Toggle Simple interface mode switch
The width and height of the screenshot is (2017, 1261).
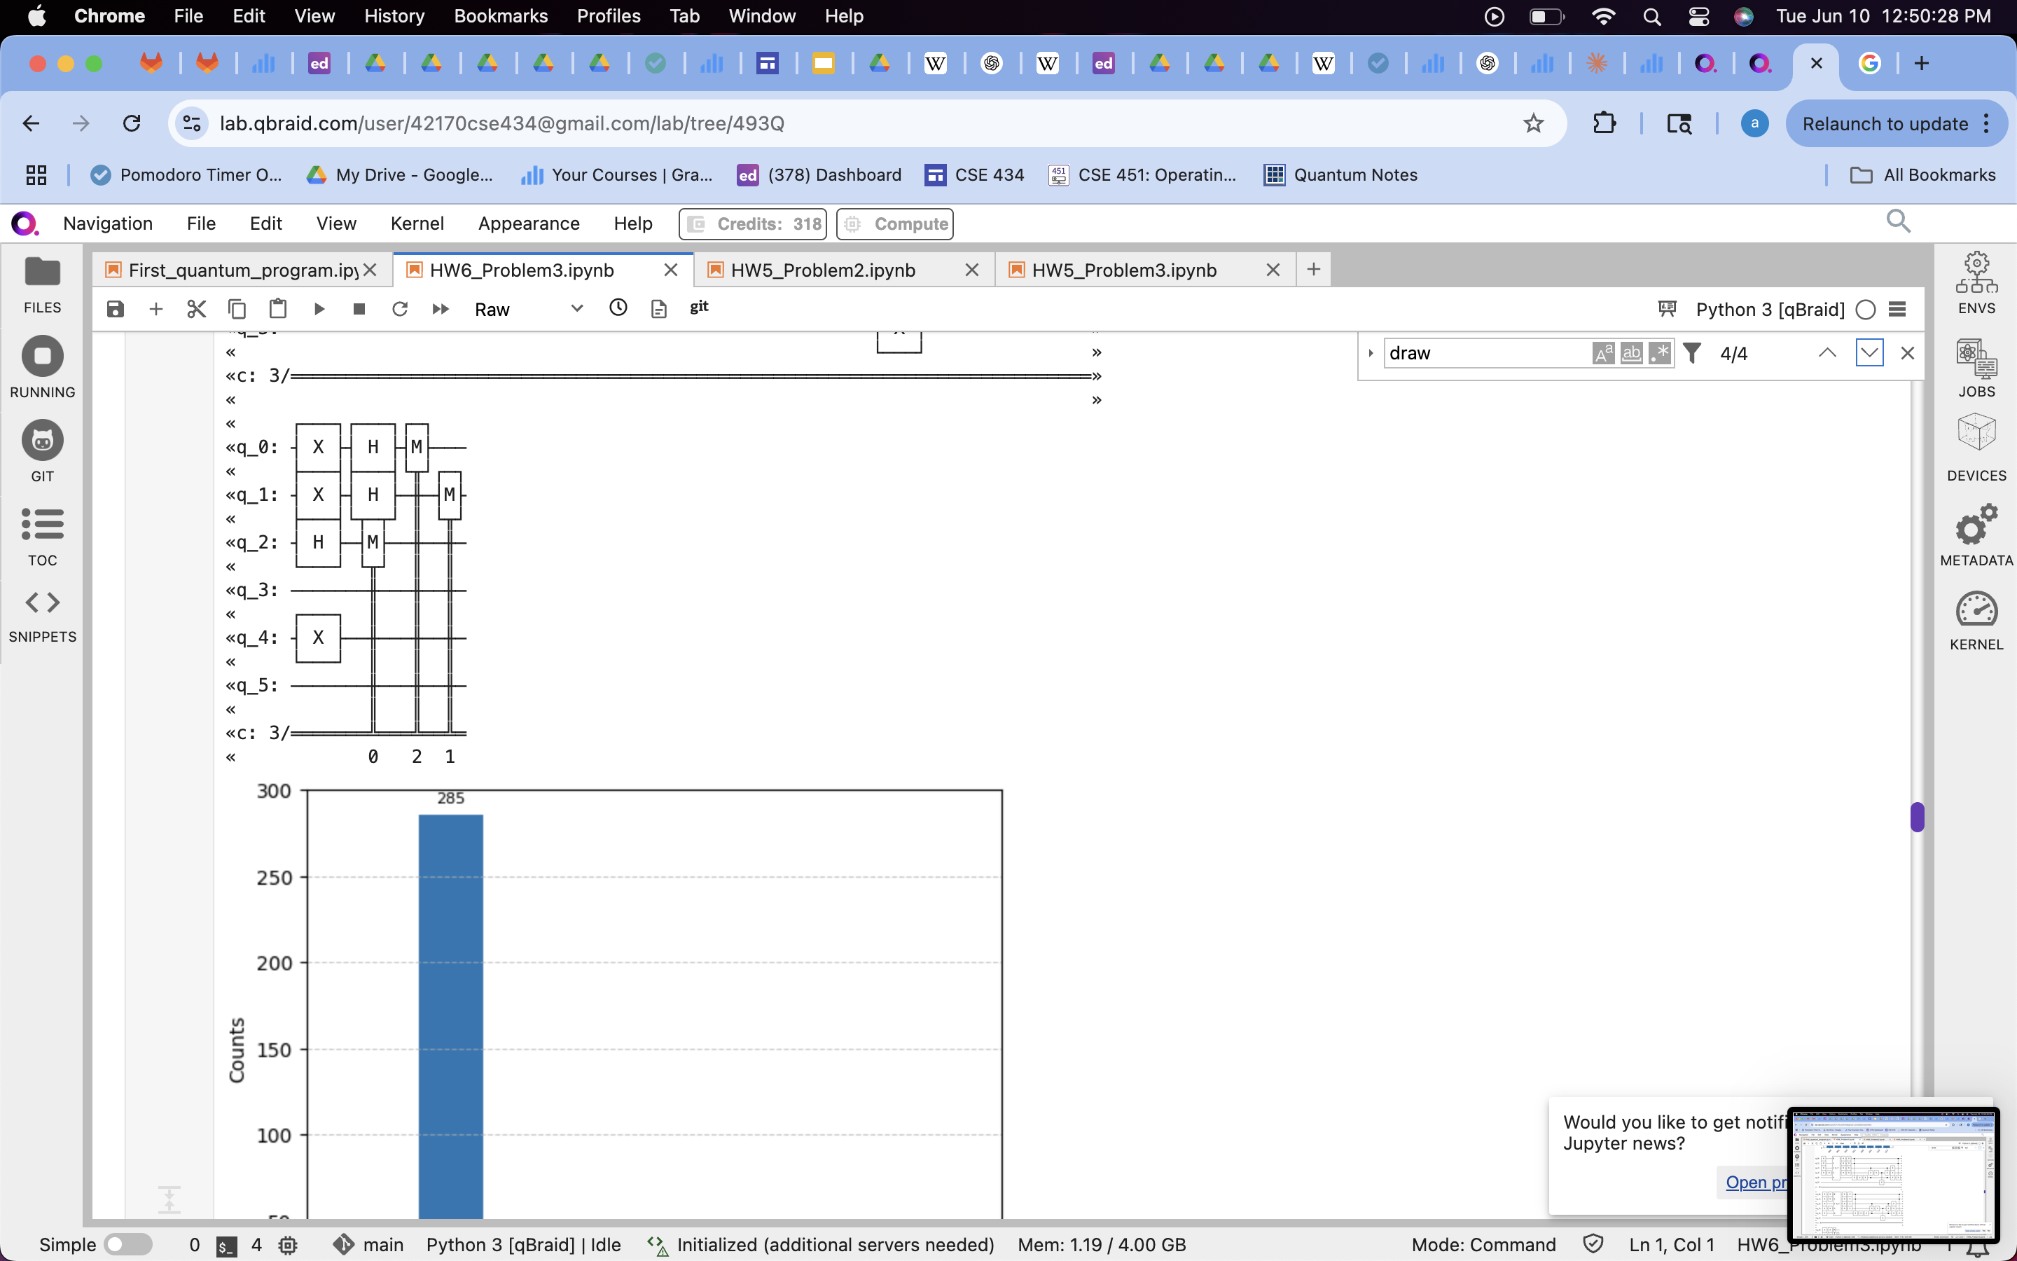pos(128,1244)
